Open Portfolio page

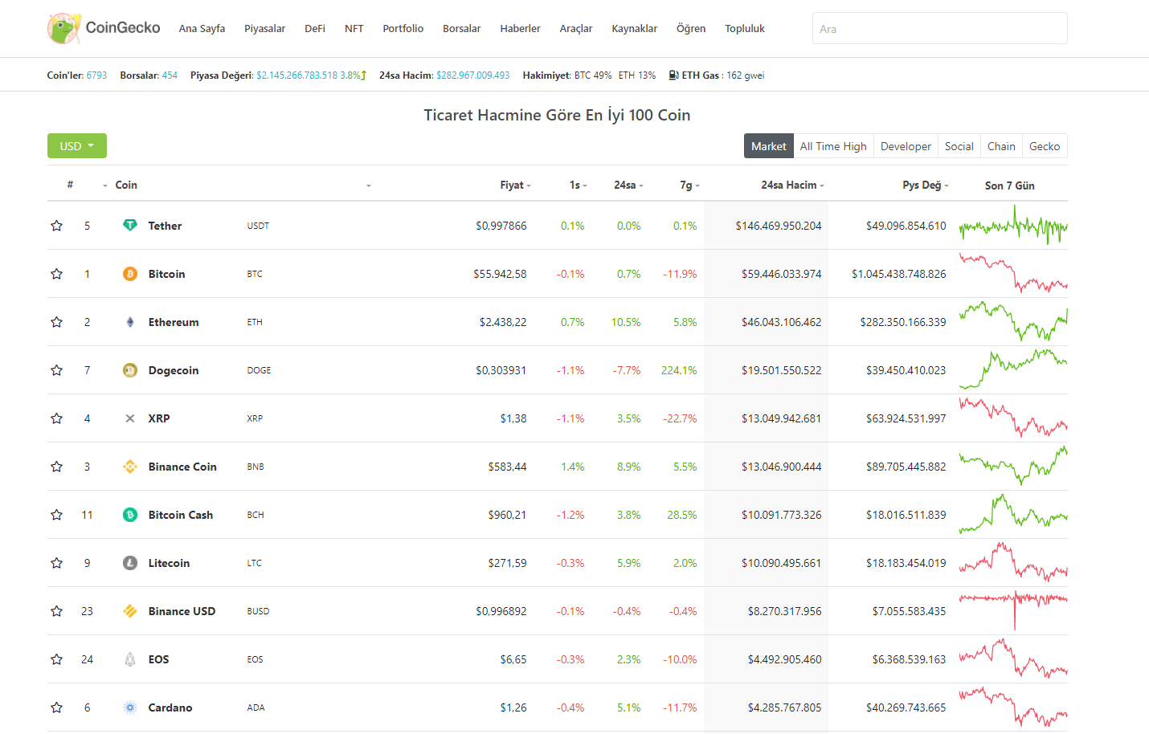[403, 28]
